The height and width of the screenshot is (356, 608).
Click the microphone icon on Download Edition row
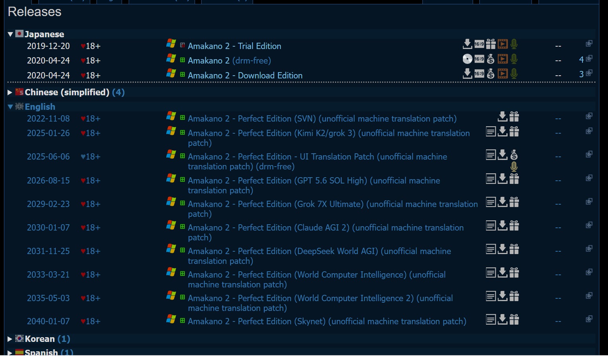point(514,73)
